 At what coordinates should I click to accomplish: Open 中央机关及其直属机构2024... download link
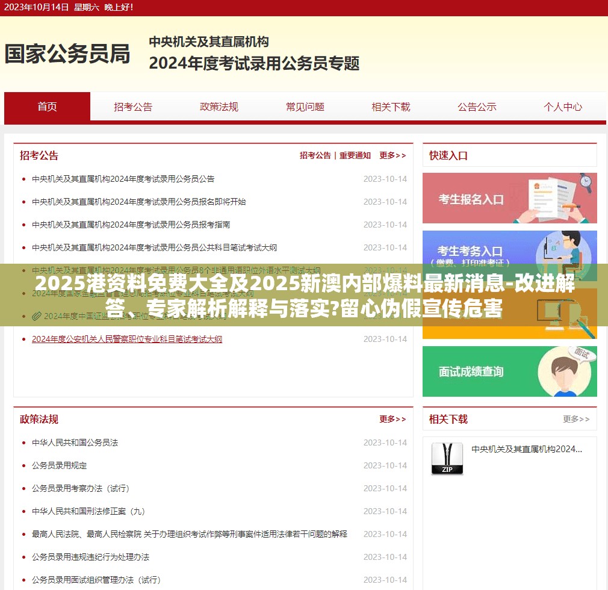tap(527, 449)
